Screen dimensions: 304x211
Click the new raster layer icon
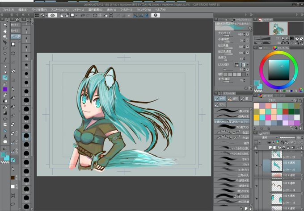pos(270,148)
